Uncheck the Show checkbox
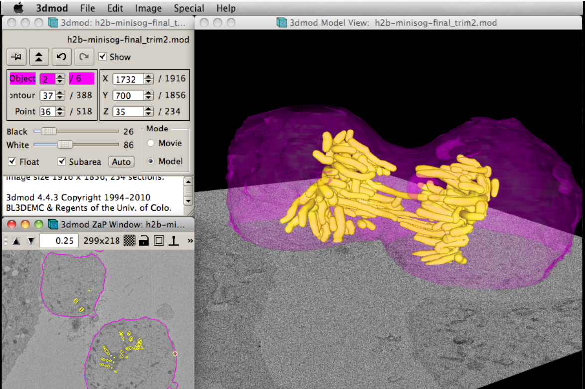This screenshot has width=585, height=389. [x=102, y=57]
